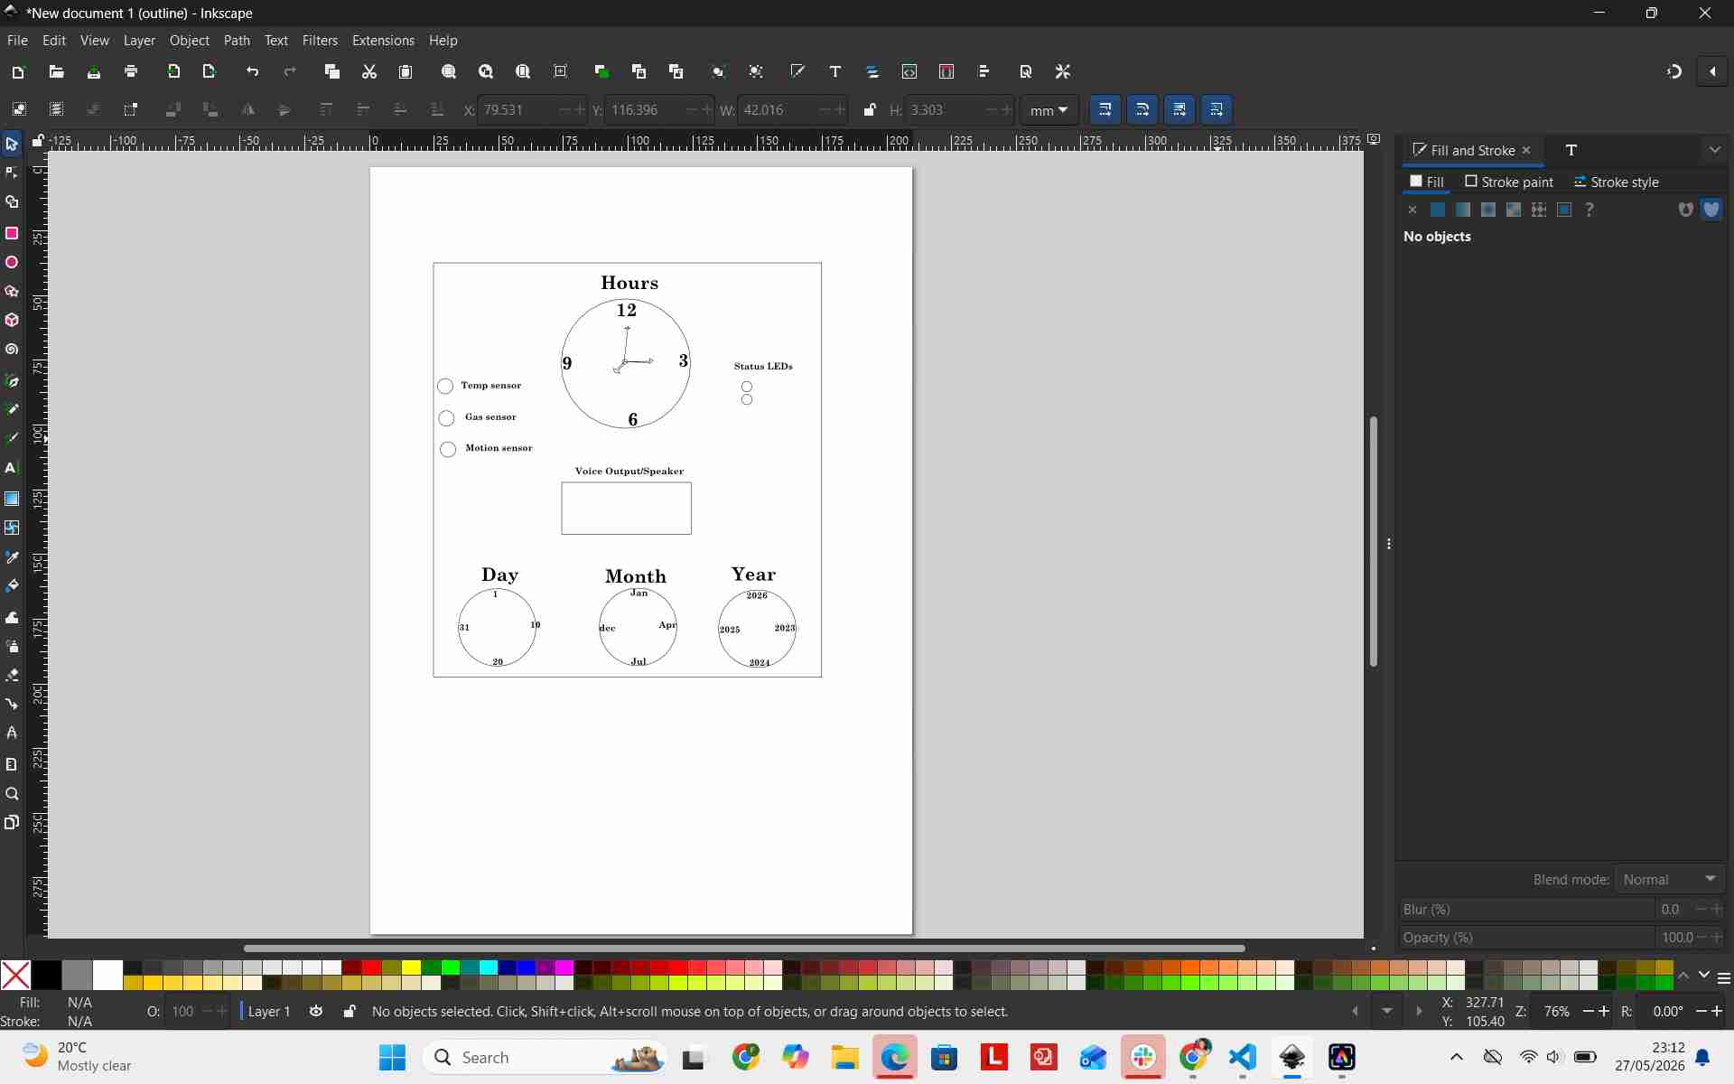Select the 3D Box tool
The width and height of the screenshot is (1734, 1084).
12,321
